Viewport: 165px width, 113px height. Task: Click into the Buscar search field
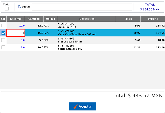82,7
